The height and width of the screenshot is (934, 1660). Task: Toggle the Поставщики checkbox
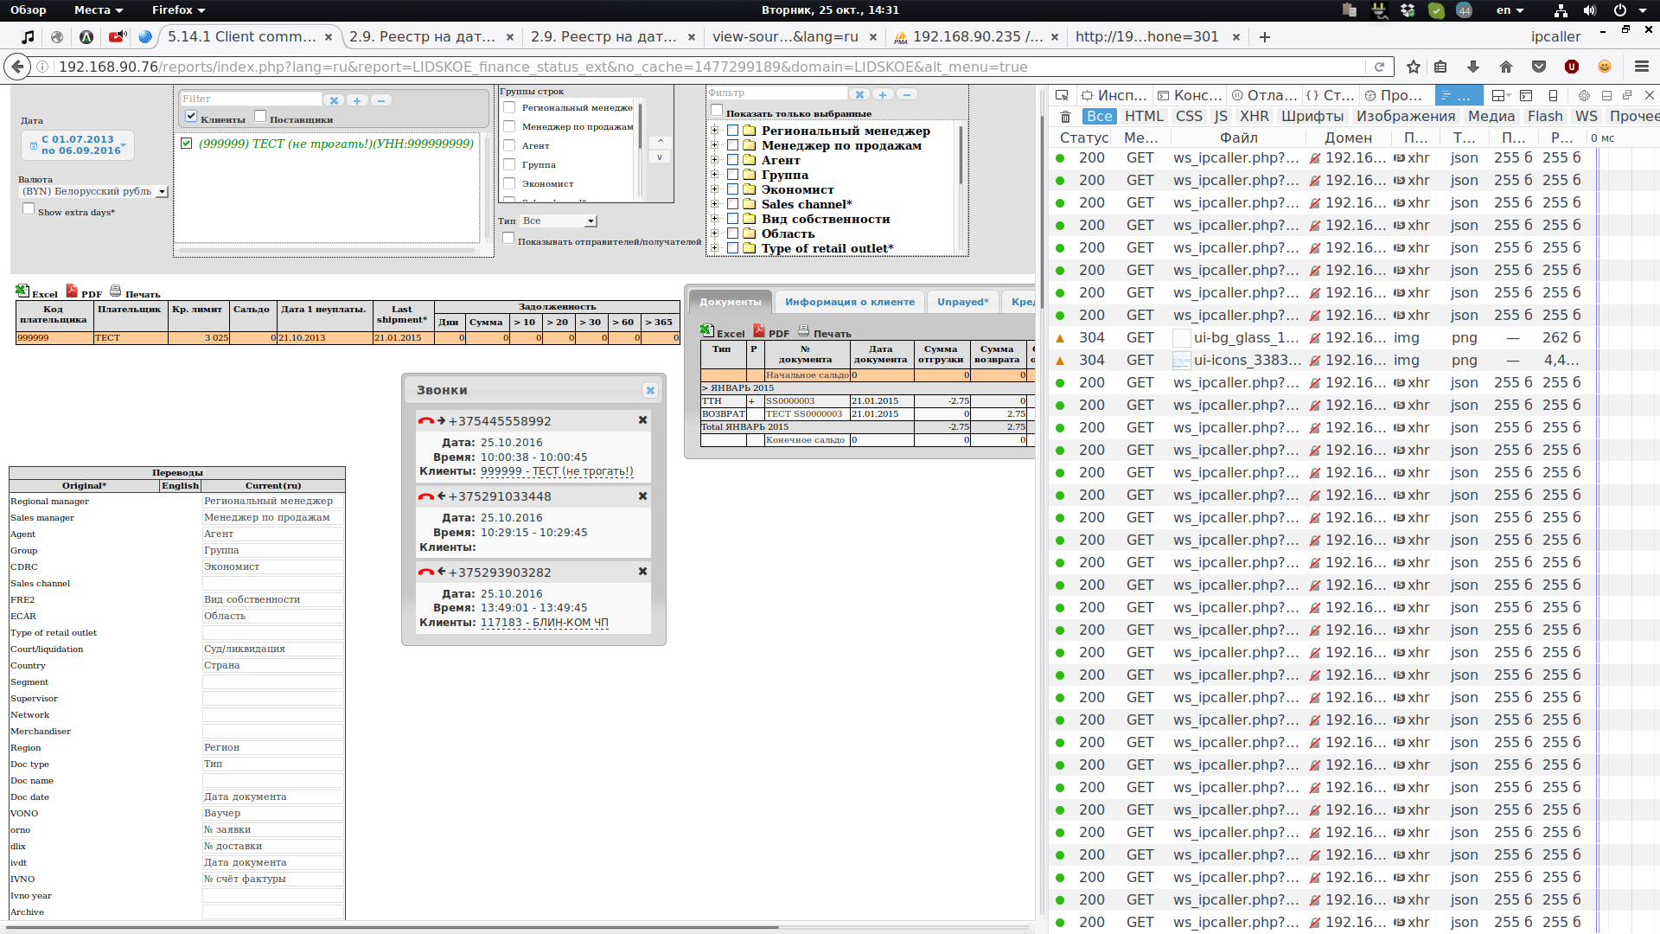click(x=259, y=116)
